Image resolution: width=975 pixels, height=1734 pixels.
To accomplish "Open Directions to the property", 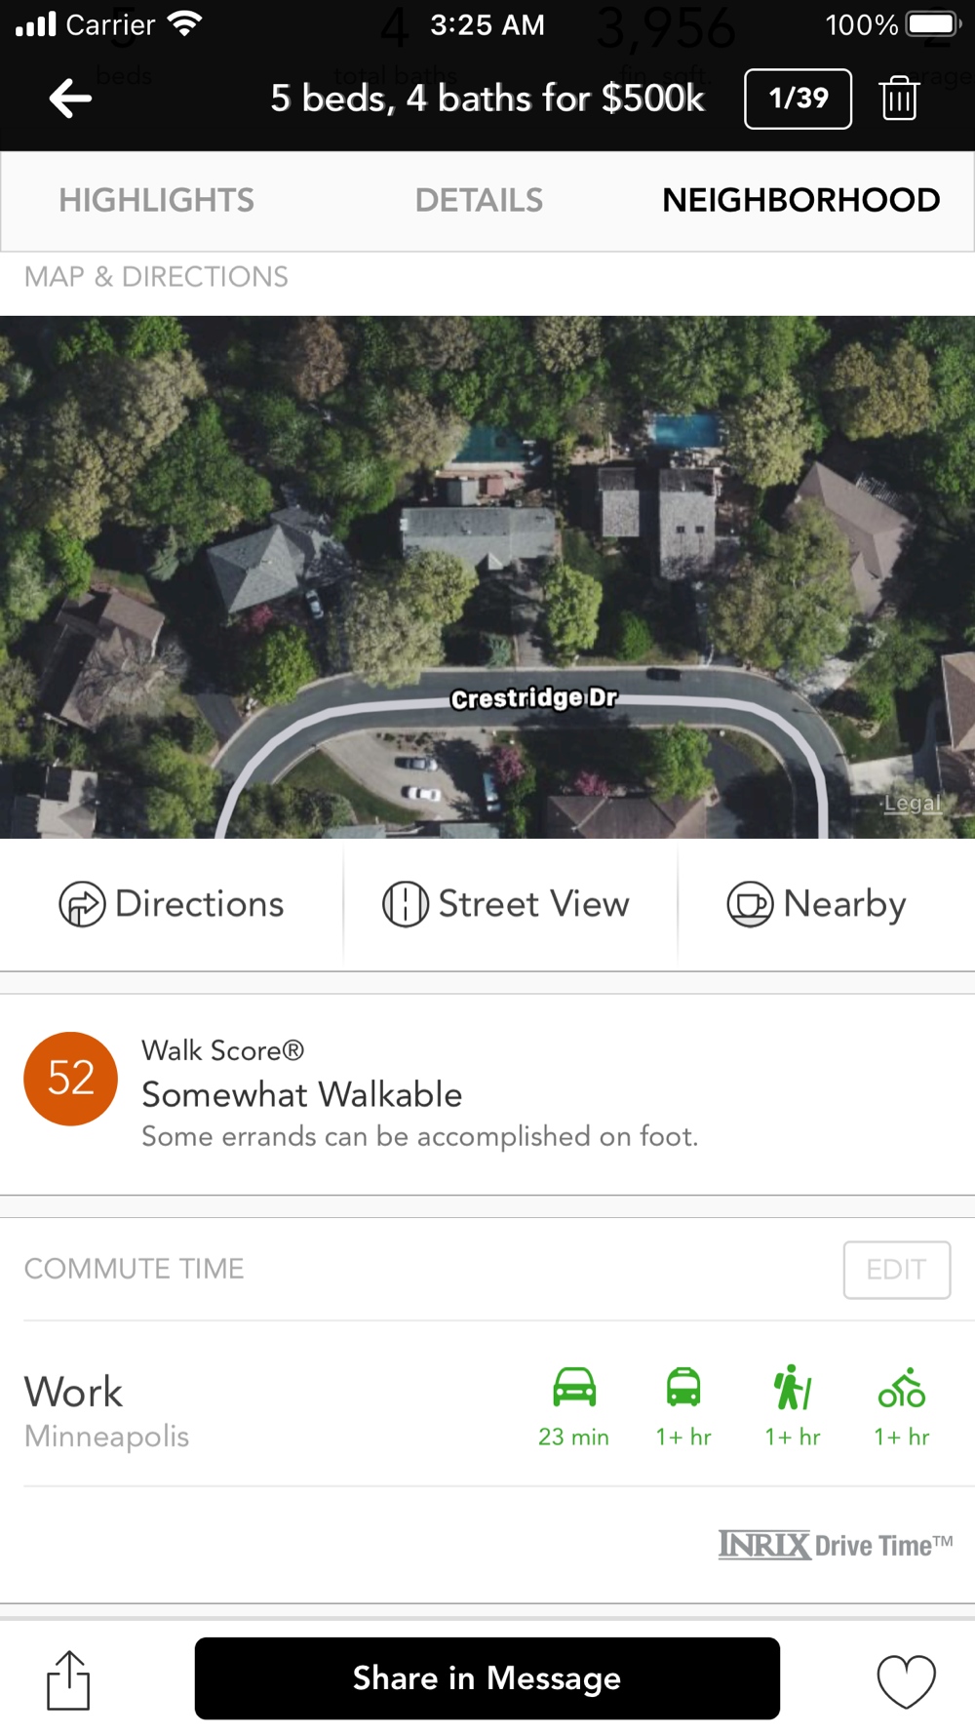I will 172,904.
